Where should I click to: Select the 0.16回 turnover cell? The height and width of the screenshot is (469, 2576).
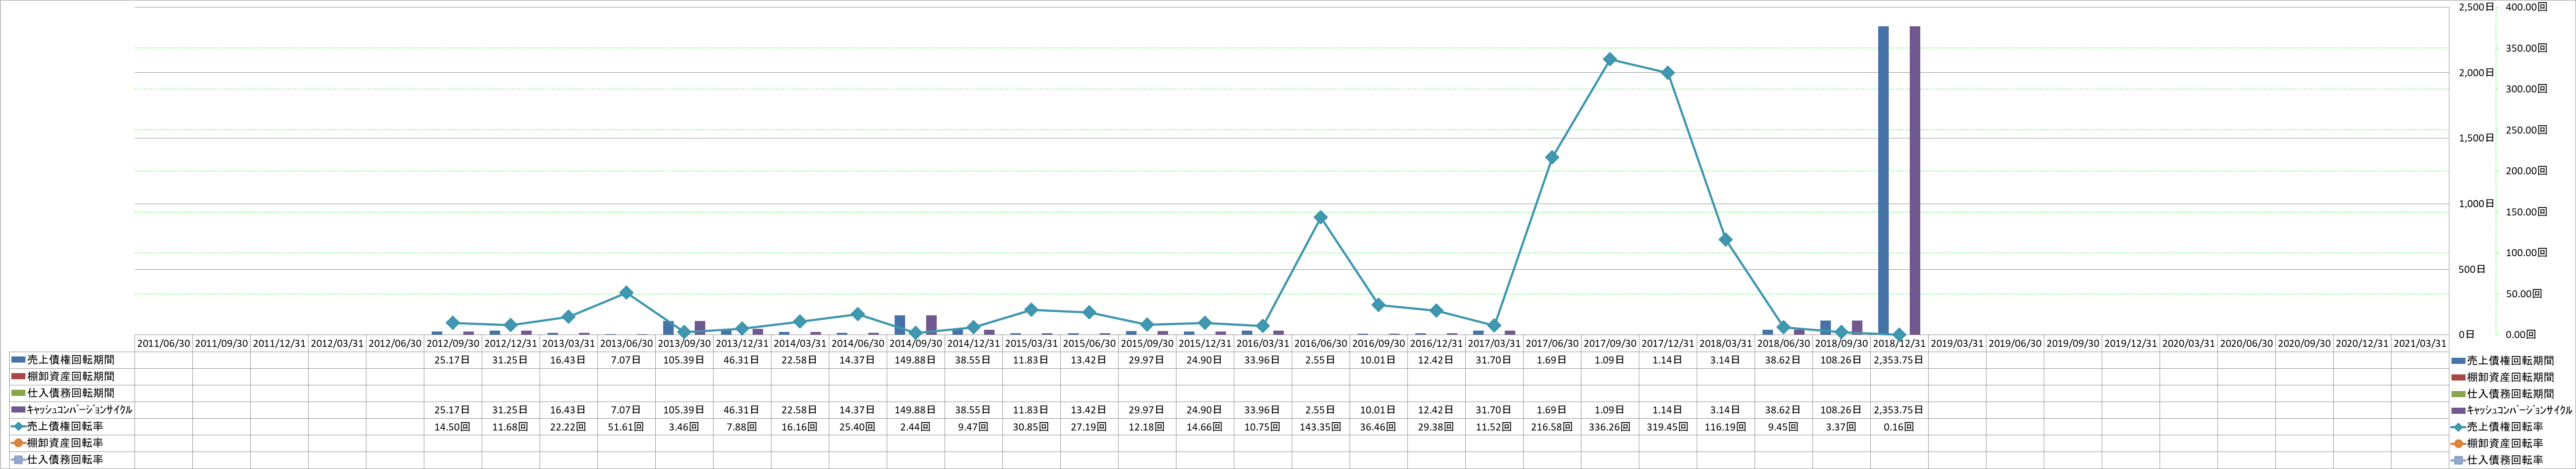(1899, 426)
